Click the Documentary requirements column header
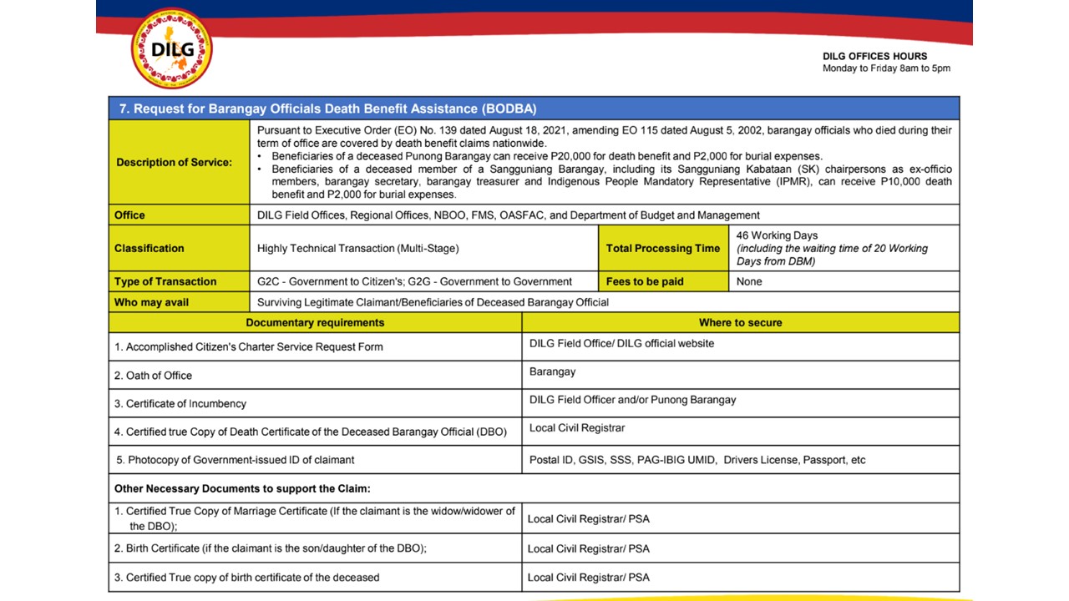 coord(315,323)
